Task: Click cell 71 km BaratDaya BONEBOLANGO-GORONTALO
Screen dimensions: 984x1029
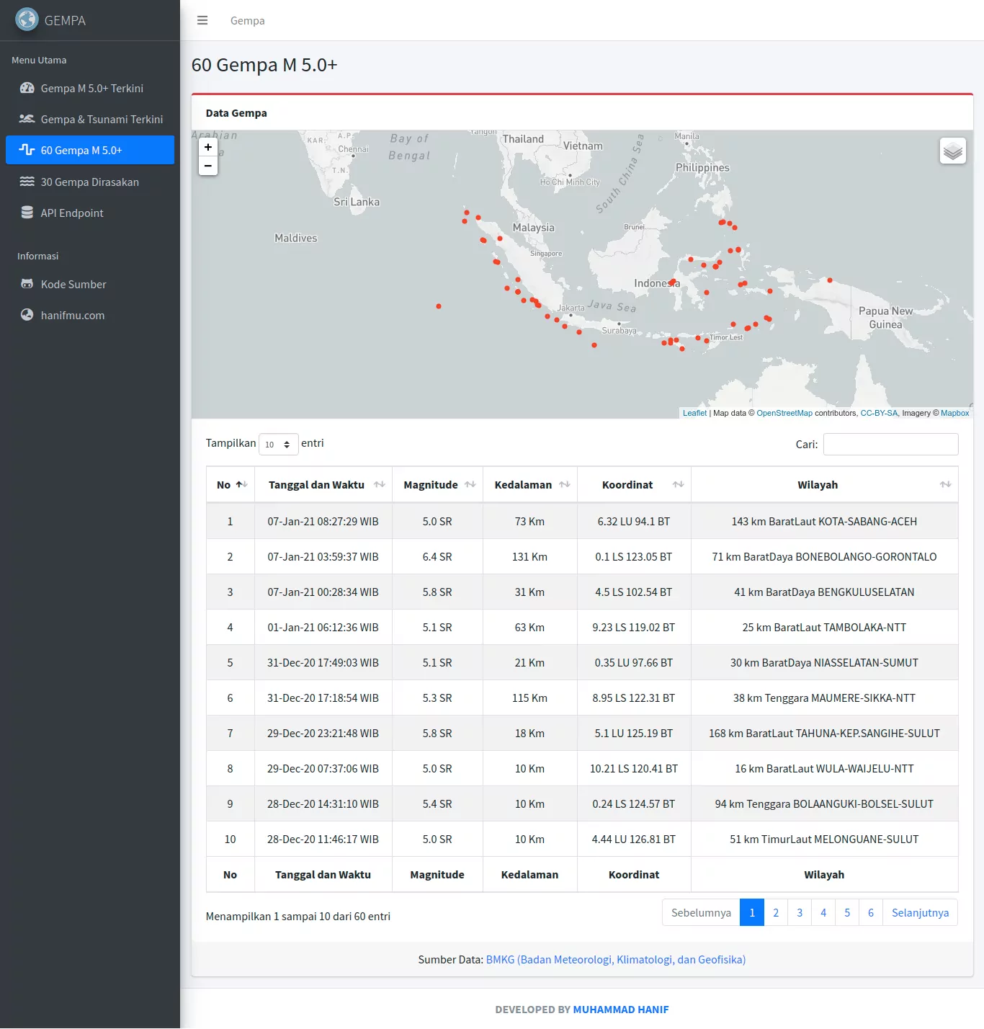Action: (x=824, y=556)
